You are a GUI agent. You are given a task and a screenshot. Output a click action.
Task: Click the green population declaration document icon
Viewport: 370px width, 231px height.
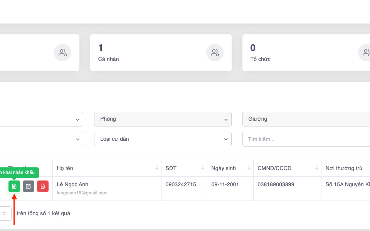click(14, 186)
